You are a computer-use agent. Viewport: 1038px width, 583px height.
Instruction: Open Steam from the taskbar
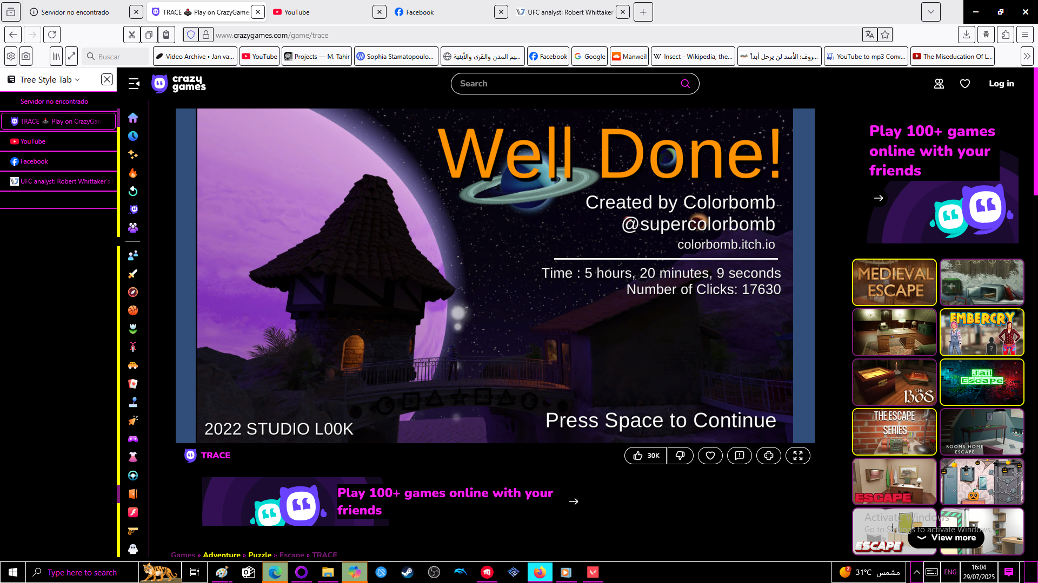point(407,572)
